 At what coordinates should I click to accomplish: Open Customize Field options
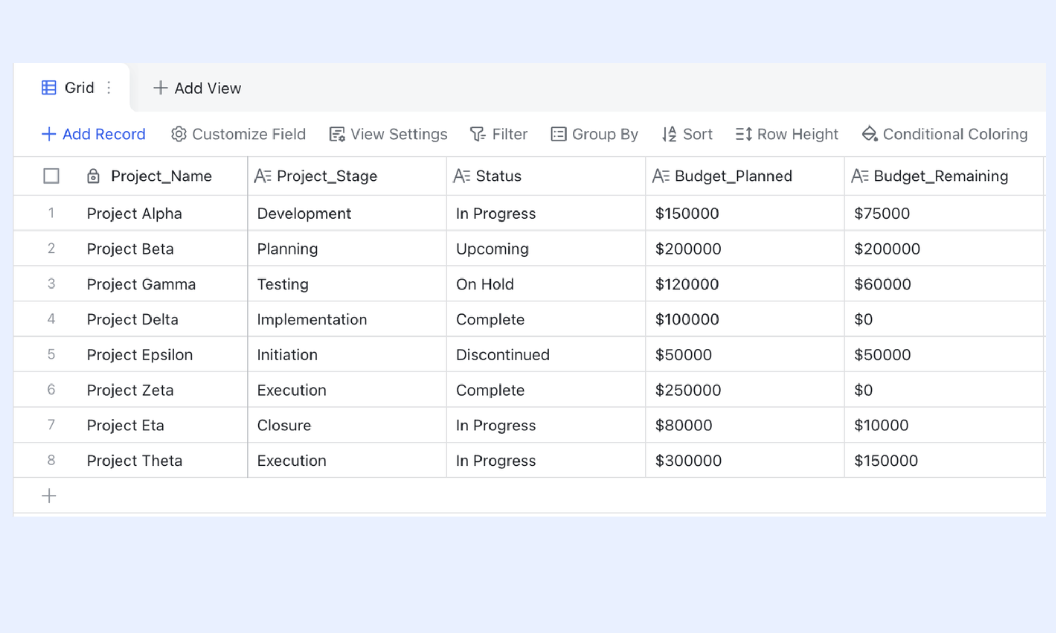[238, 134]
